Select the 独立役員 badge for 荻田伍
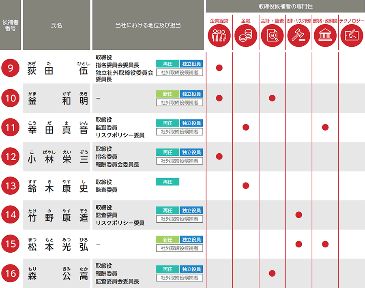 tap(191, 64)
